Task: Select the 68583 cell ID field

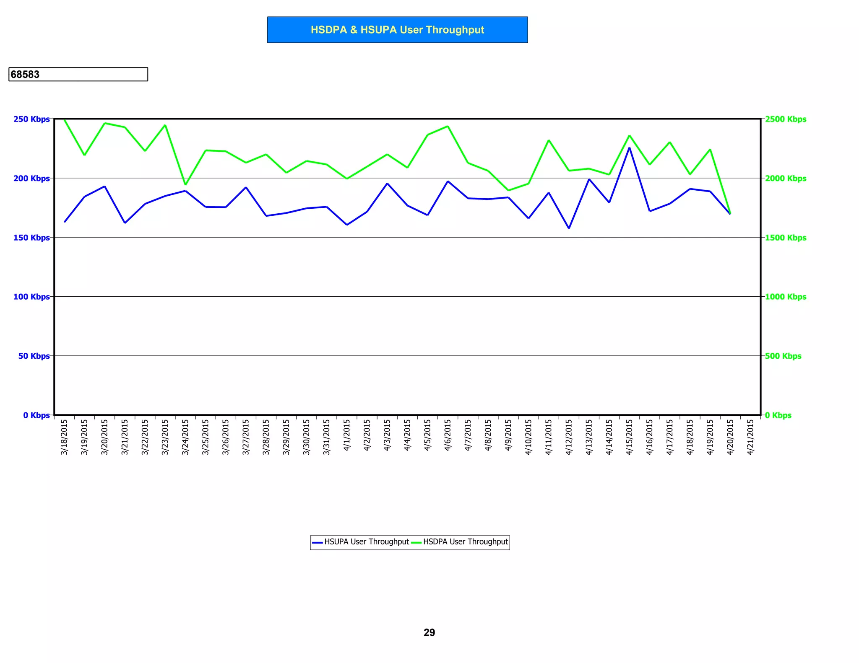Action: (x=78, y=74)
